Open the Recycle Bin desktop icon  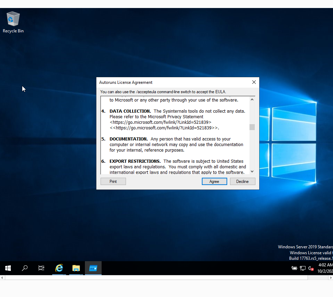[13, 22]
